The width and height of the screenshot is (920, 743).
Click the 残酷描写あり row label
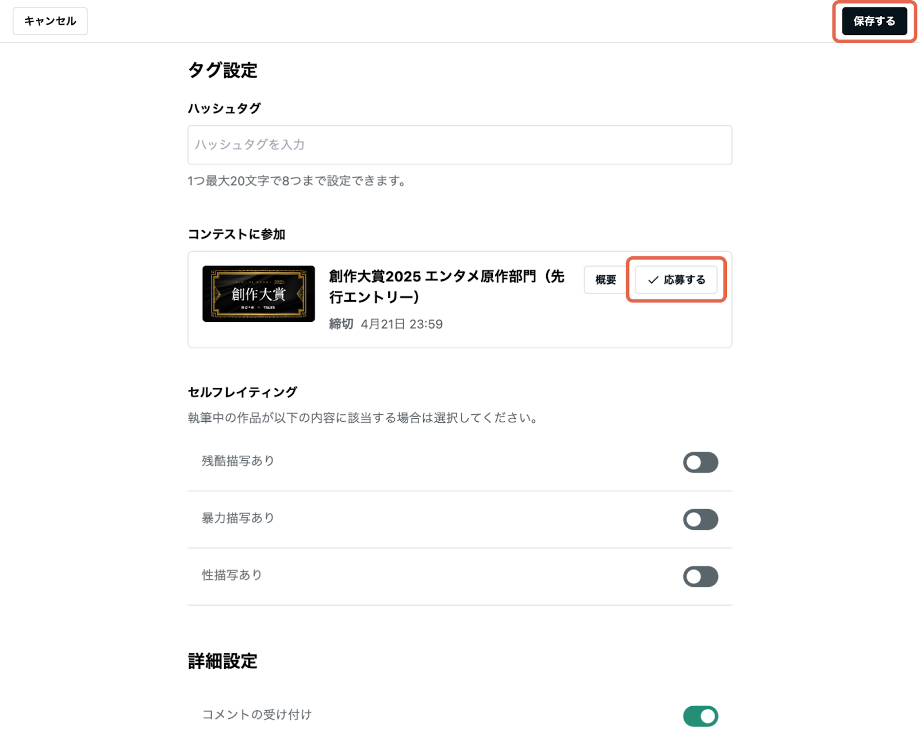(x=238, y=461)
